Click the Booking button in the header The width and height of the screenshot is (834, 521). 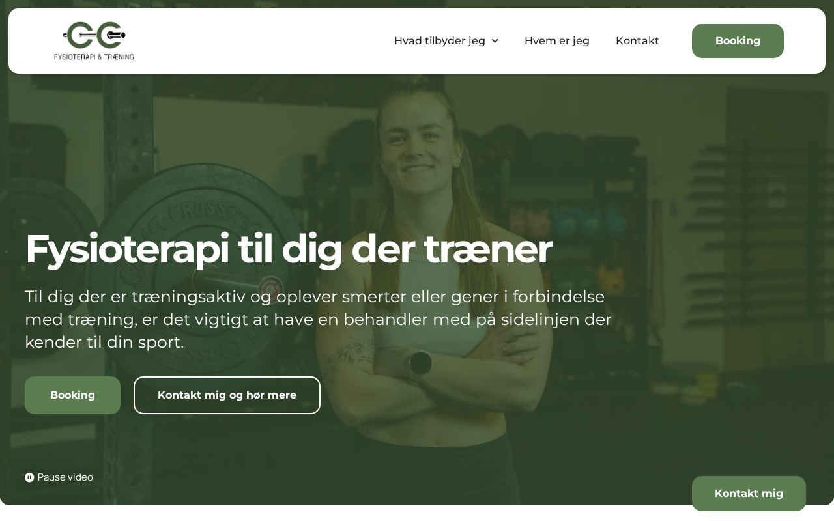[738, 41]
